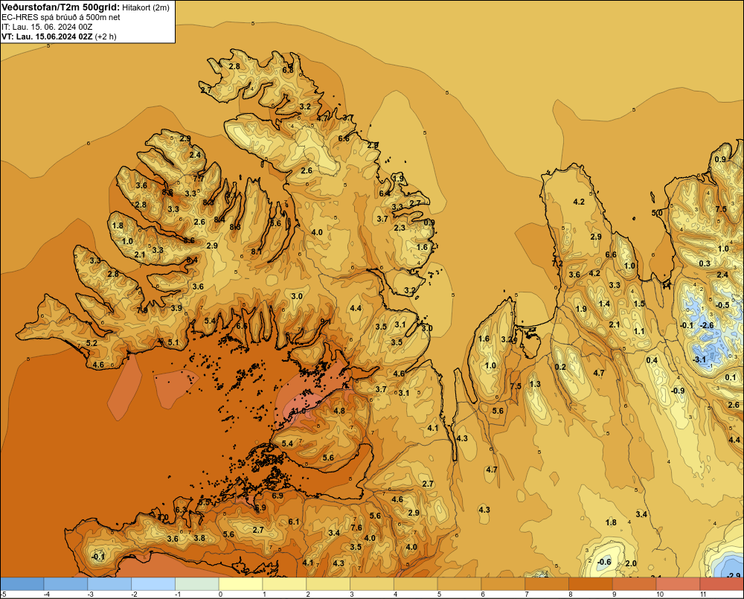This screenshot has width=744, height=599.
Task: Click the 5.2 temperature value
Action: coord(92,343)
